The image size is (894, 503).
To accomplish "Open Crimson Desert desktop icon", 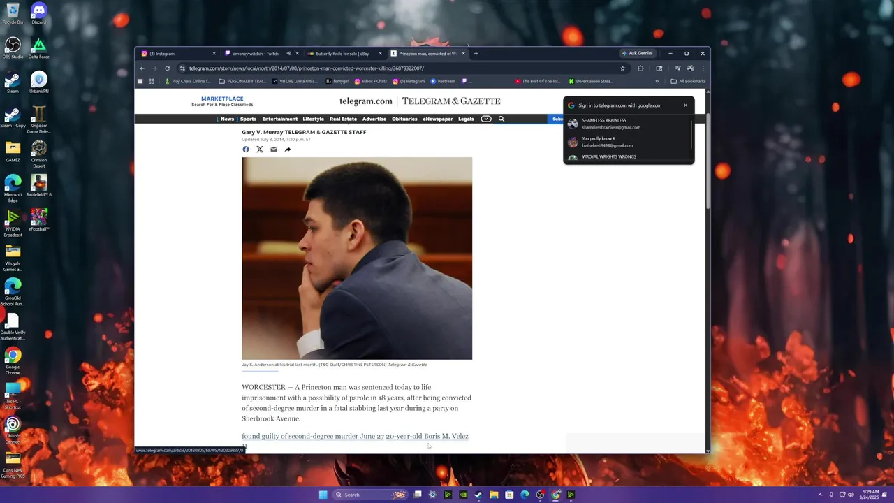I will (39, 154).
